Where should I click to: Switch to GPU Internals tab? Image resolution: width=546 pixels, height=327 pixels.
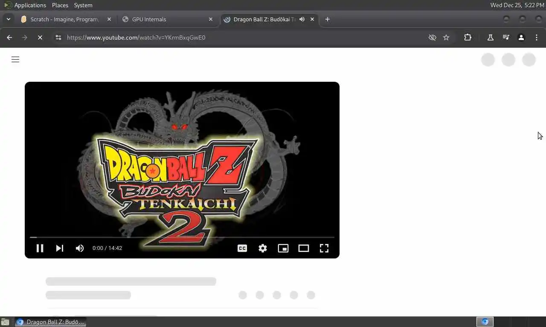167,19
